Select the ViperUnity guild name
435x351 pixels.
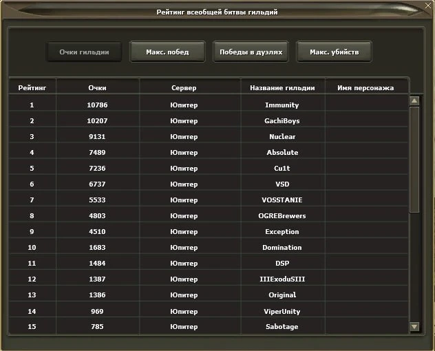tap(282, 312)
